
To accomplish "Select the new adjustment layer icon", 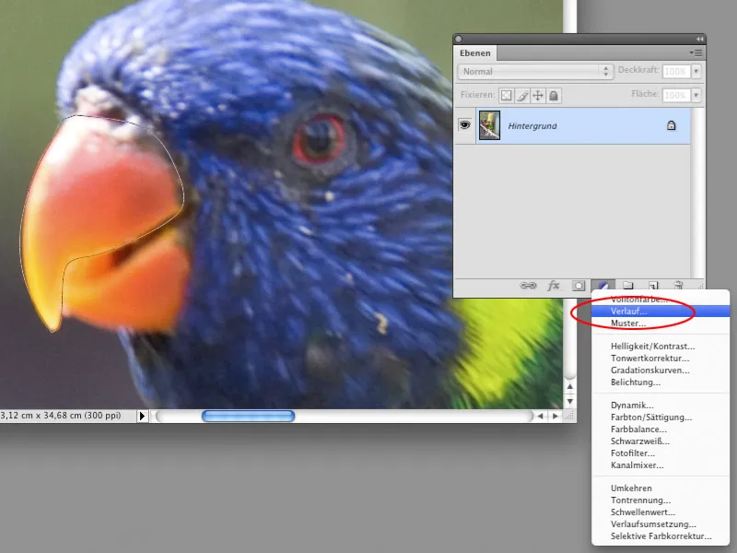I will 602,286.
